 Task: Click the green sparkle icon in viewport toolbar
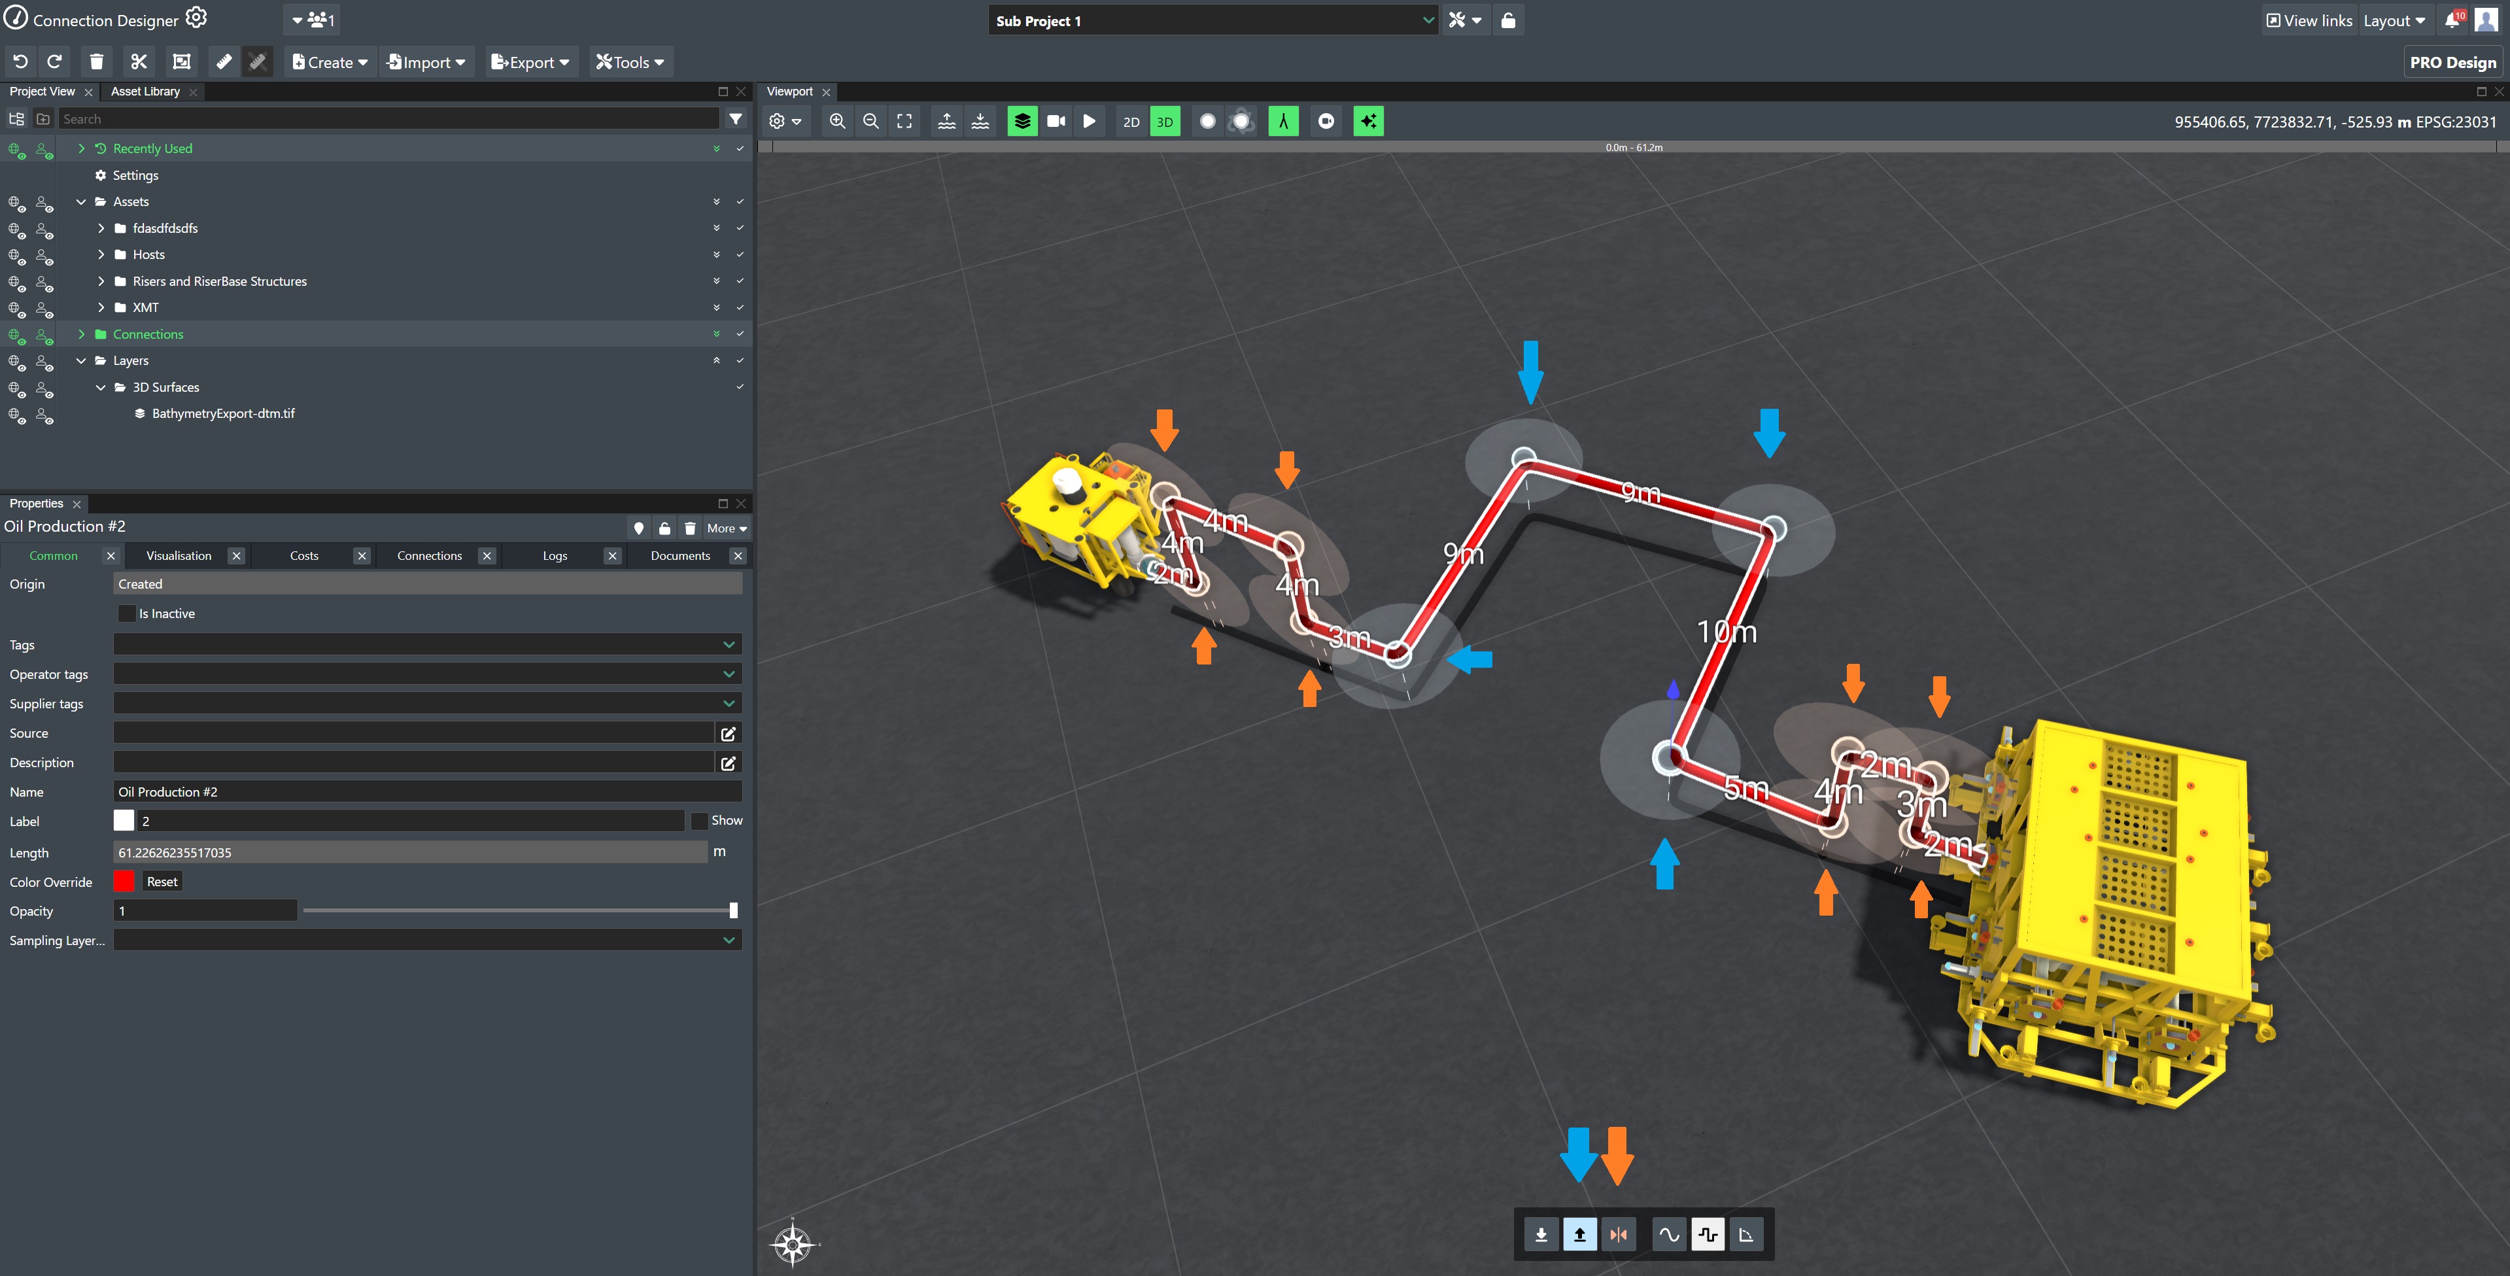1369,121
